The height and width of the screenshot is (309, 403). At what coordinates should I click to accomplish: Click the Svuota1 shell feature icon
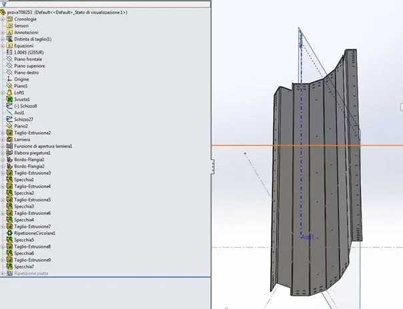9,99
